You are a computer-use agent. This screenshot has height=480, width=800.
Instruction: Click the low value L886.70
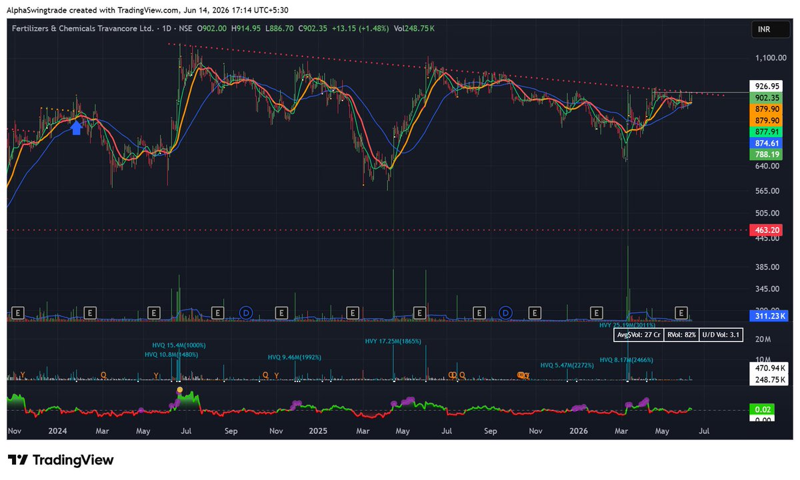[x=281, y=29]
